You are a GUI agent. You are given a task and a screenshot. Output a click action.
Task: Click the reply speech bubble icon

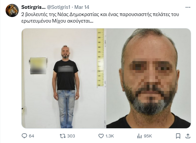24,136
